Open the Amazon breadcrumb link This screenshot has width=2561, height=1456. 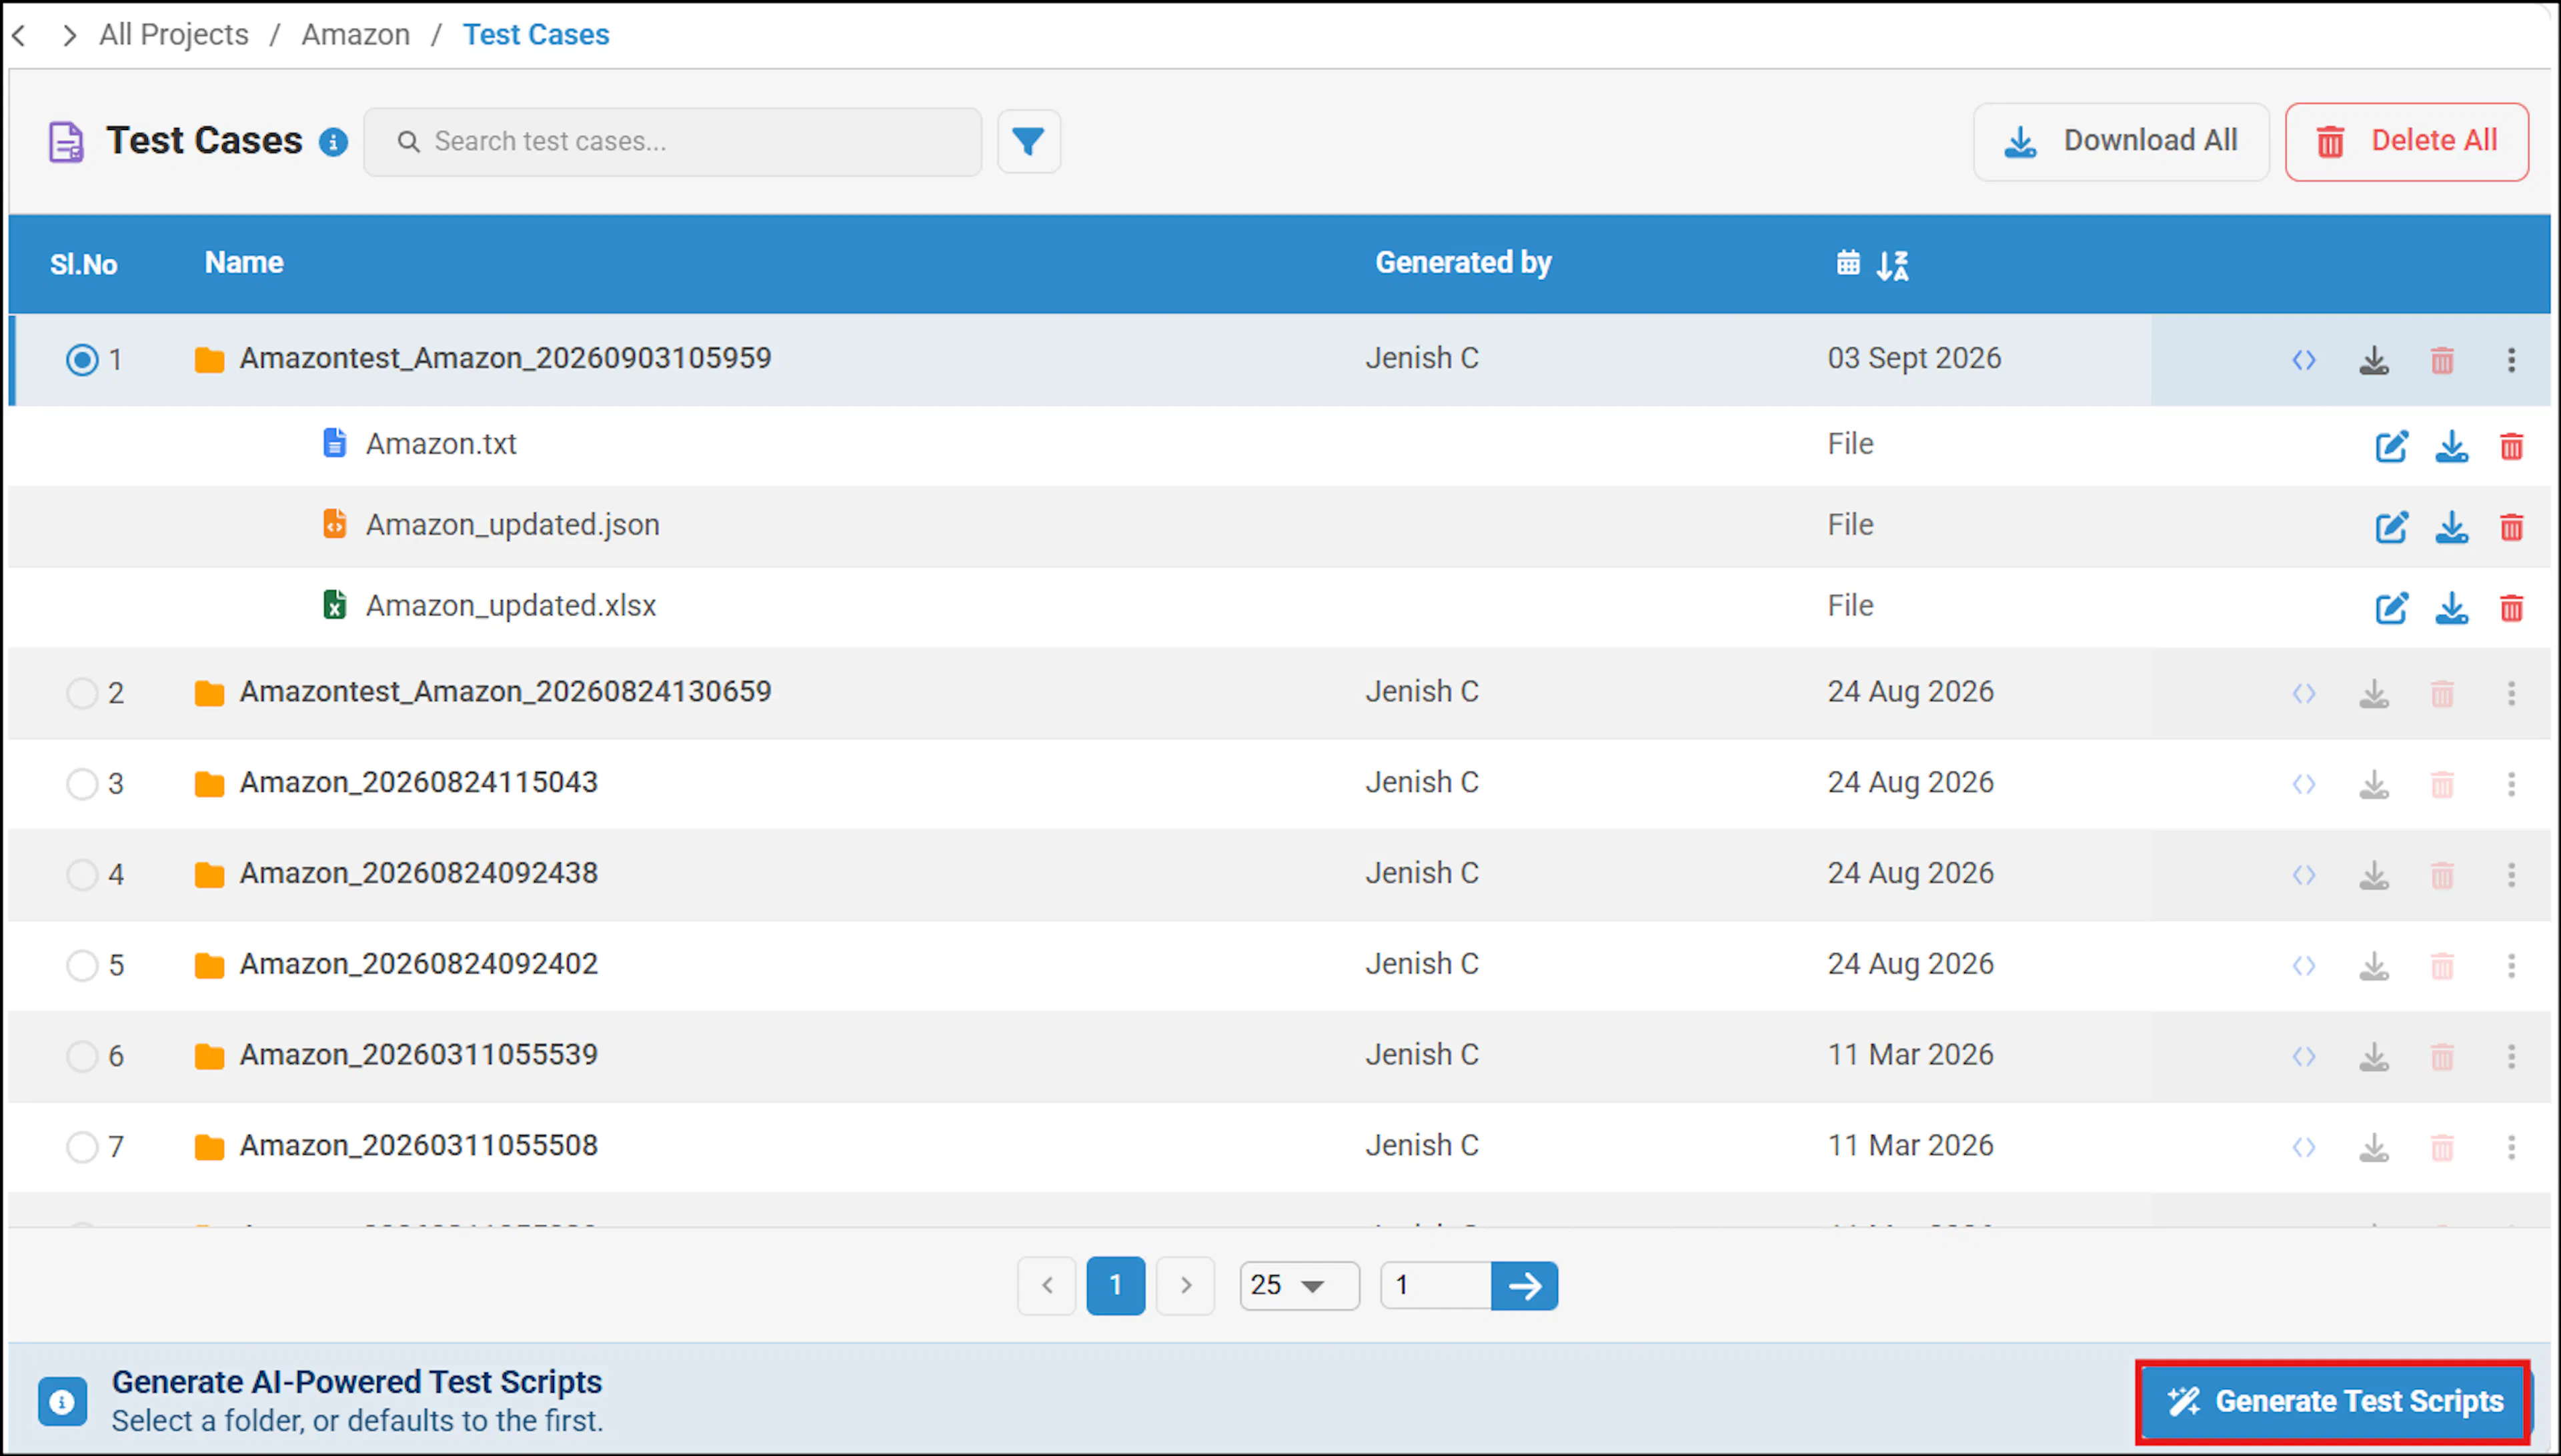[356, 34]
